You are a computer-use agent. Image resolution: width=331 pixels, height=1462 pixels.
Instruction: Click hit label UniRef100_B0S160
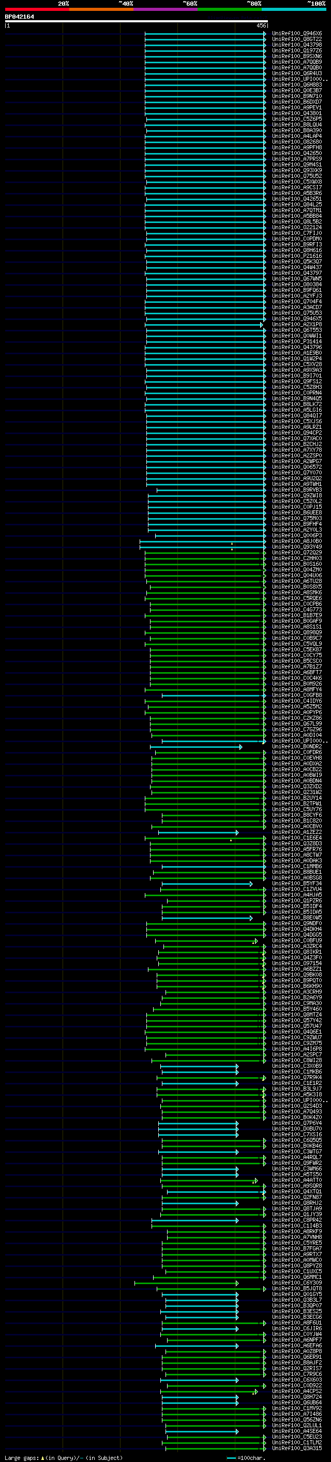coord(296,564)
